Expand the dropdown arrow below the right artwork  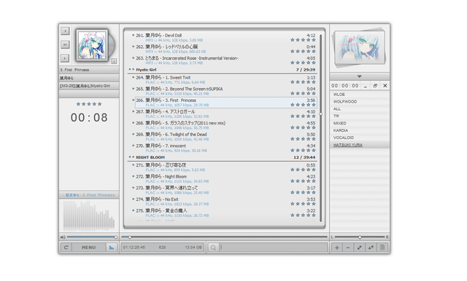360,76
